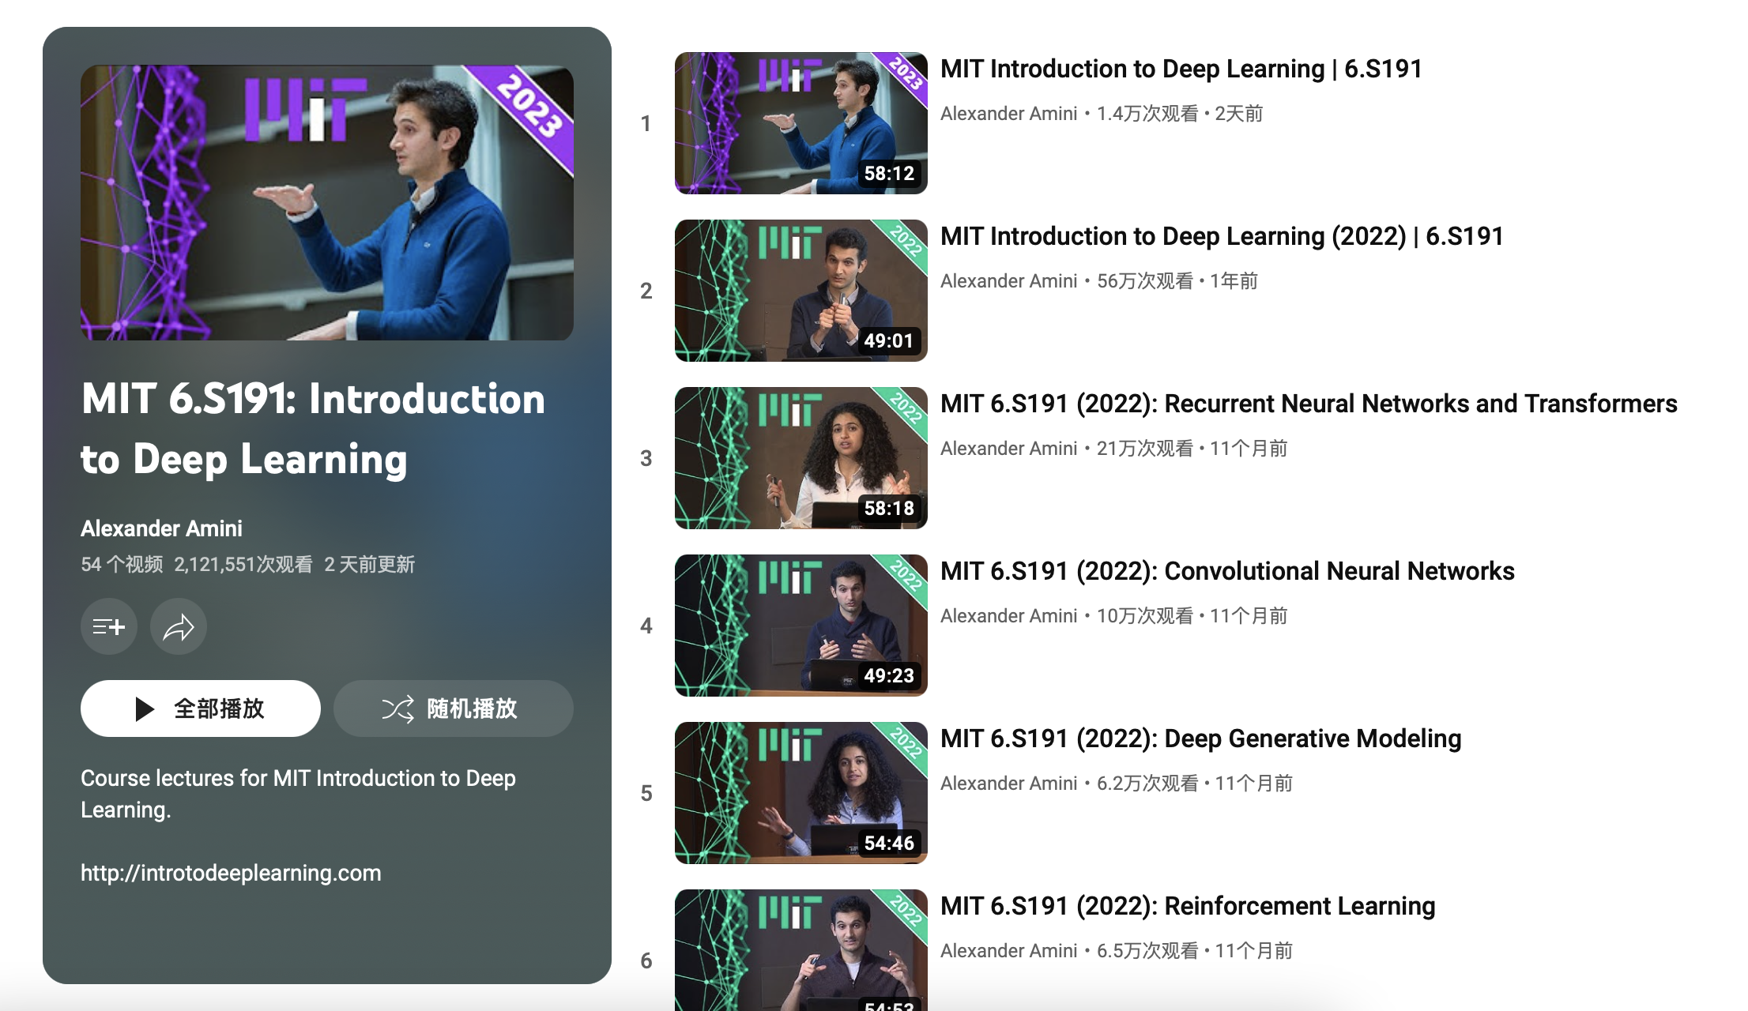
Task: Click the '6.5万次观看 • 11个月前' stats text
Action: tap(1195, 951)
